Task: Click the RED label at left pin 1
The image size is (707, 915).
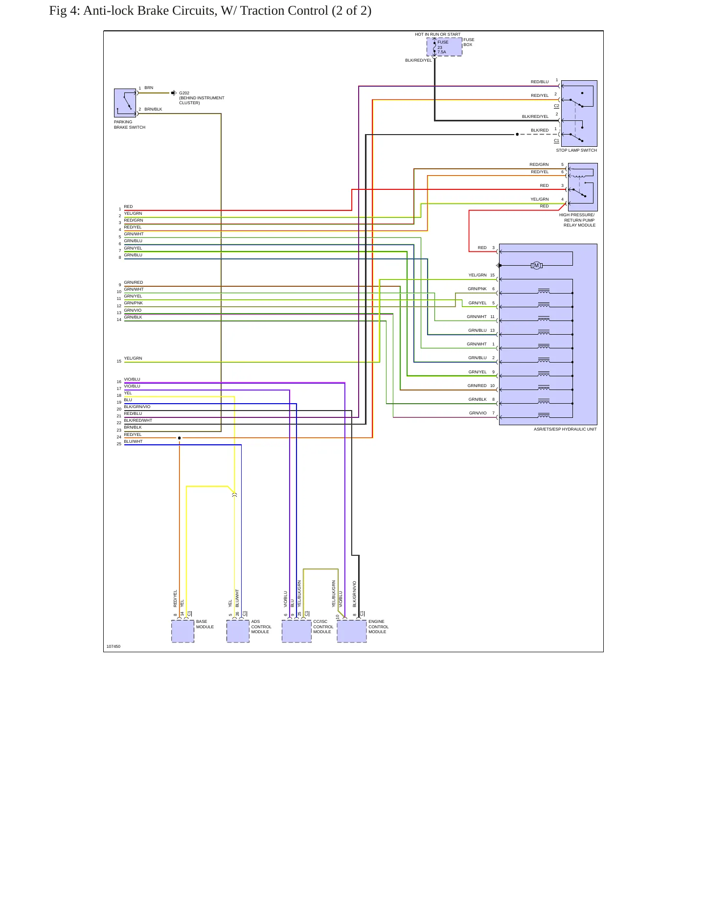Action: coord(128,206)
